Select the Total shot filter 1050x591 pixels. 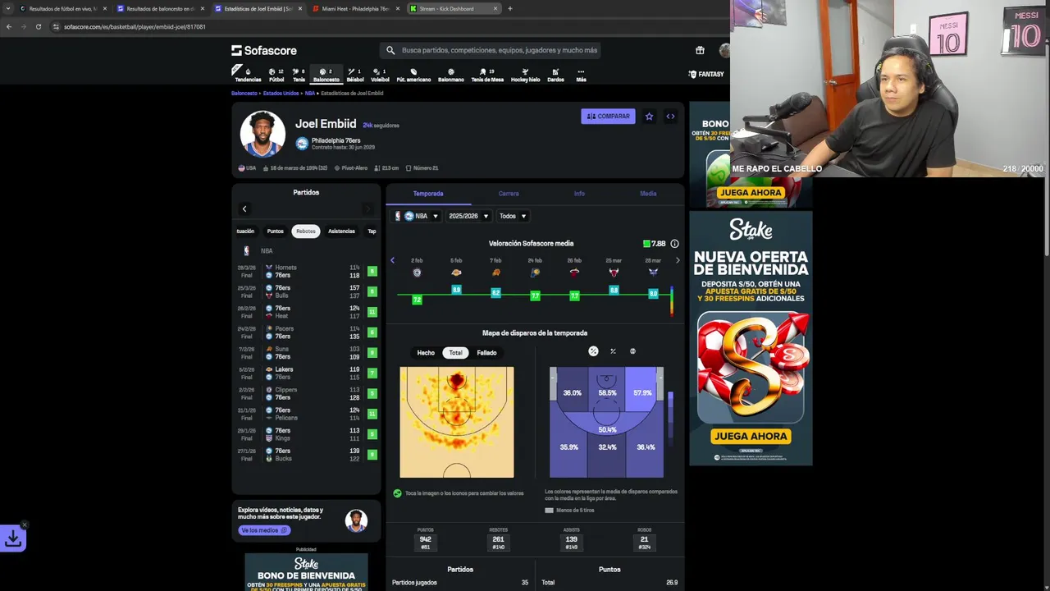pyautogui.click(x=455, y=353)
